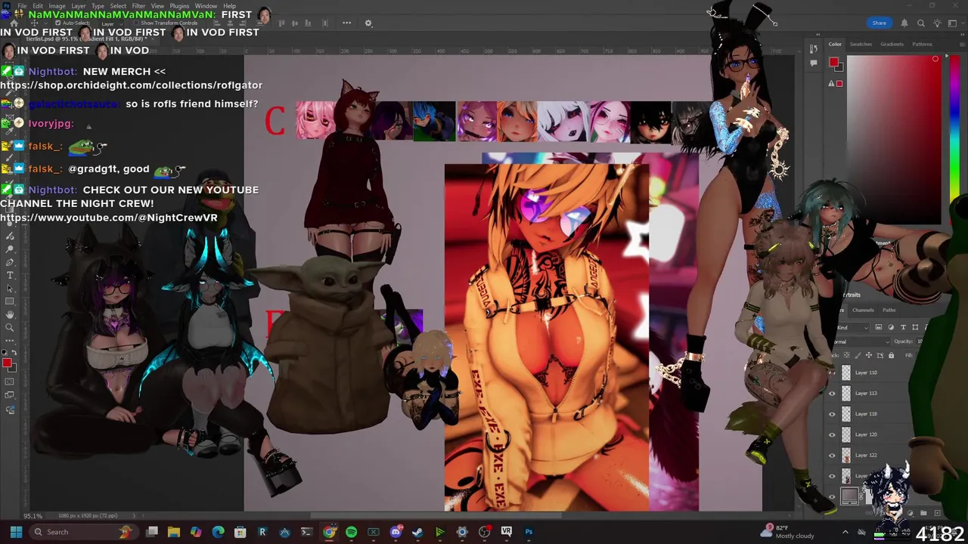Filter layers by adjustment layers icon
Viewport: 968px width, 544px height.
tap(891, 327)
